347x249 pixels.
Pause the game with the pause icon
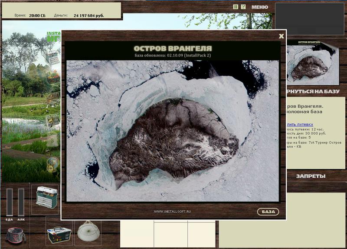[236, 7]
